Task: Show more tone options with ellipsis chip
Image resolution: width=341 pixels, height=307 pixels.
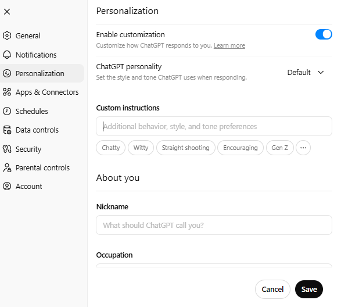Action: point(303,148)
